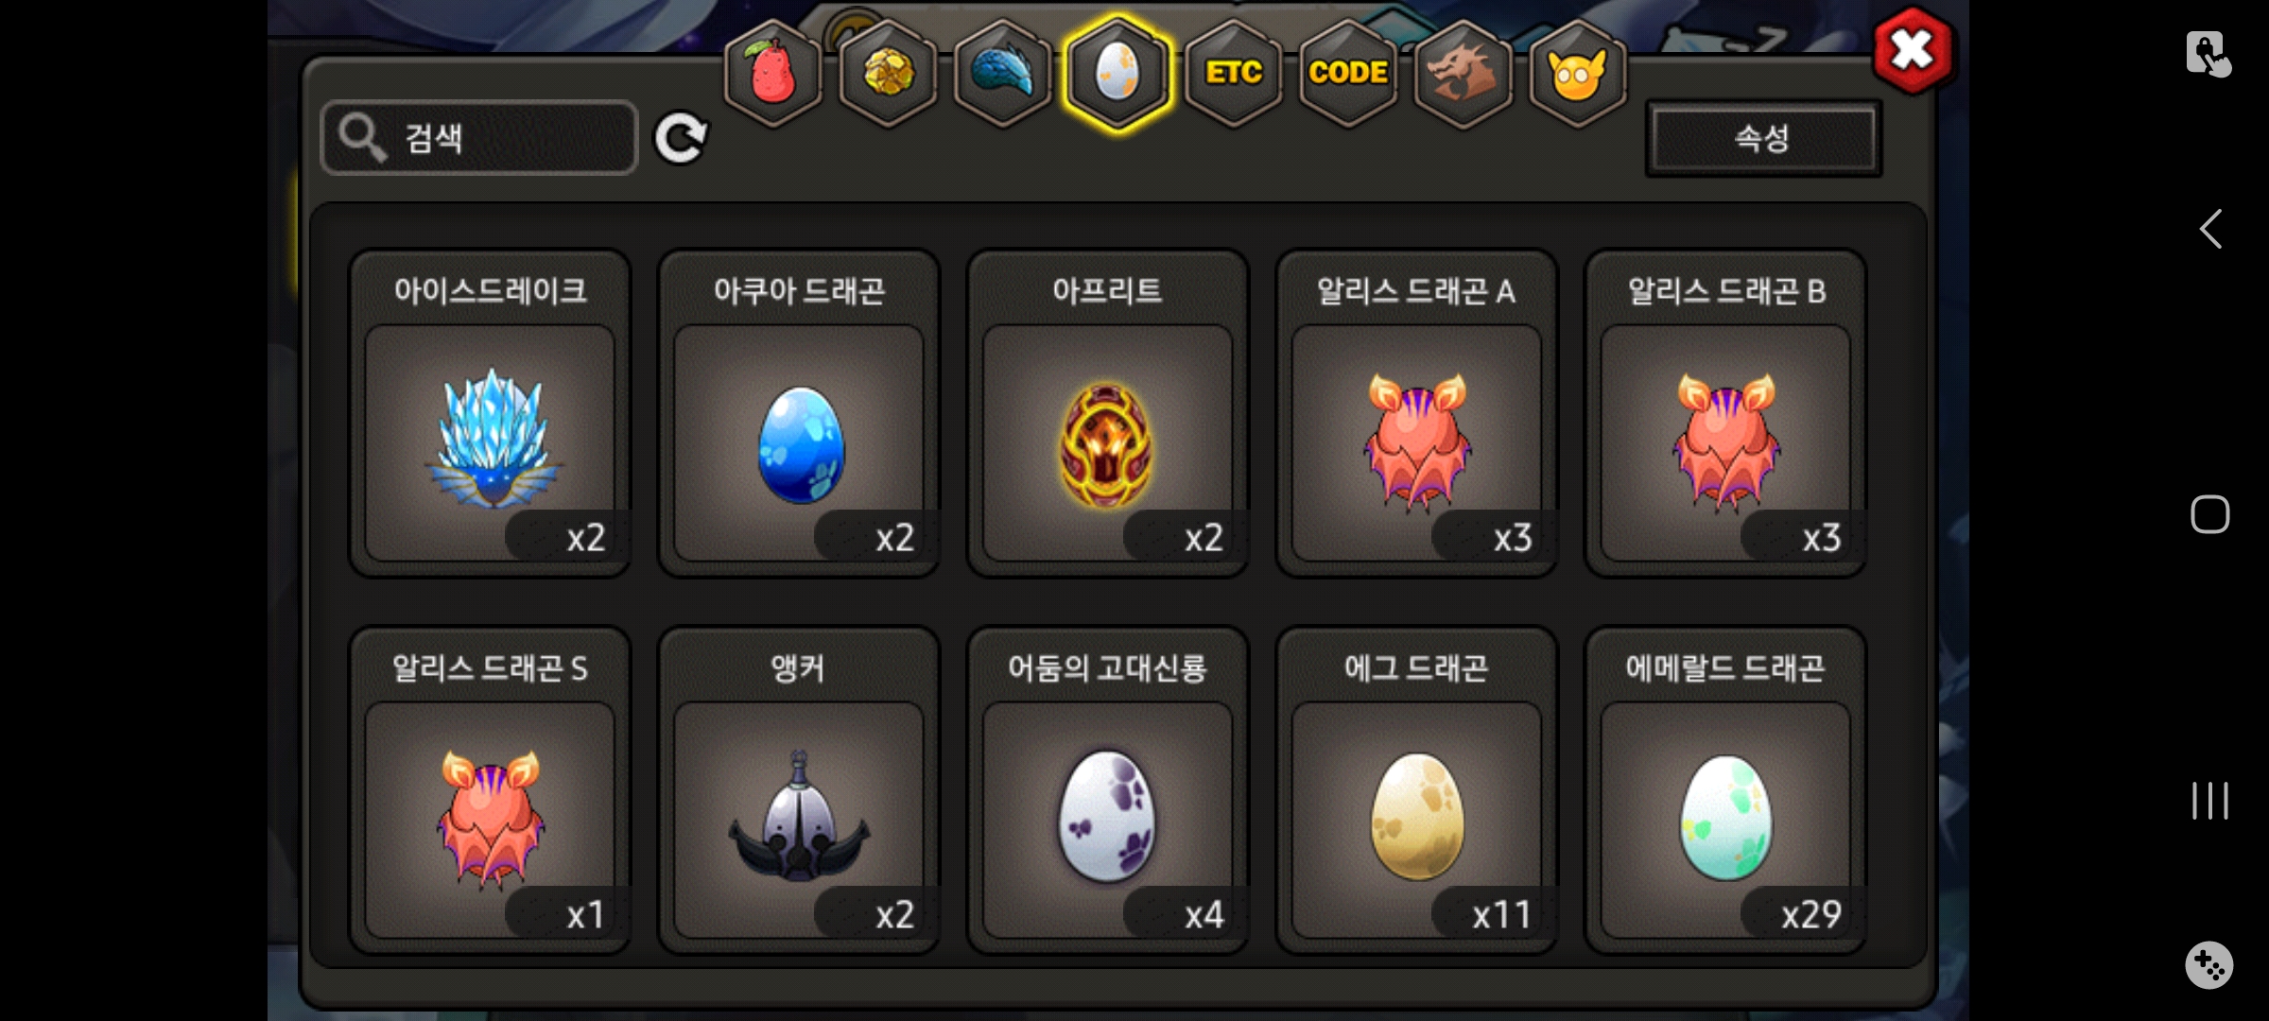The image size is (2269, 1021).
Task: Select the 아이스드레이크 ice egg
Action: (x=490, y=413)
